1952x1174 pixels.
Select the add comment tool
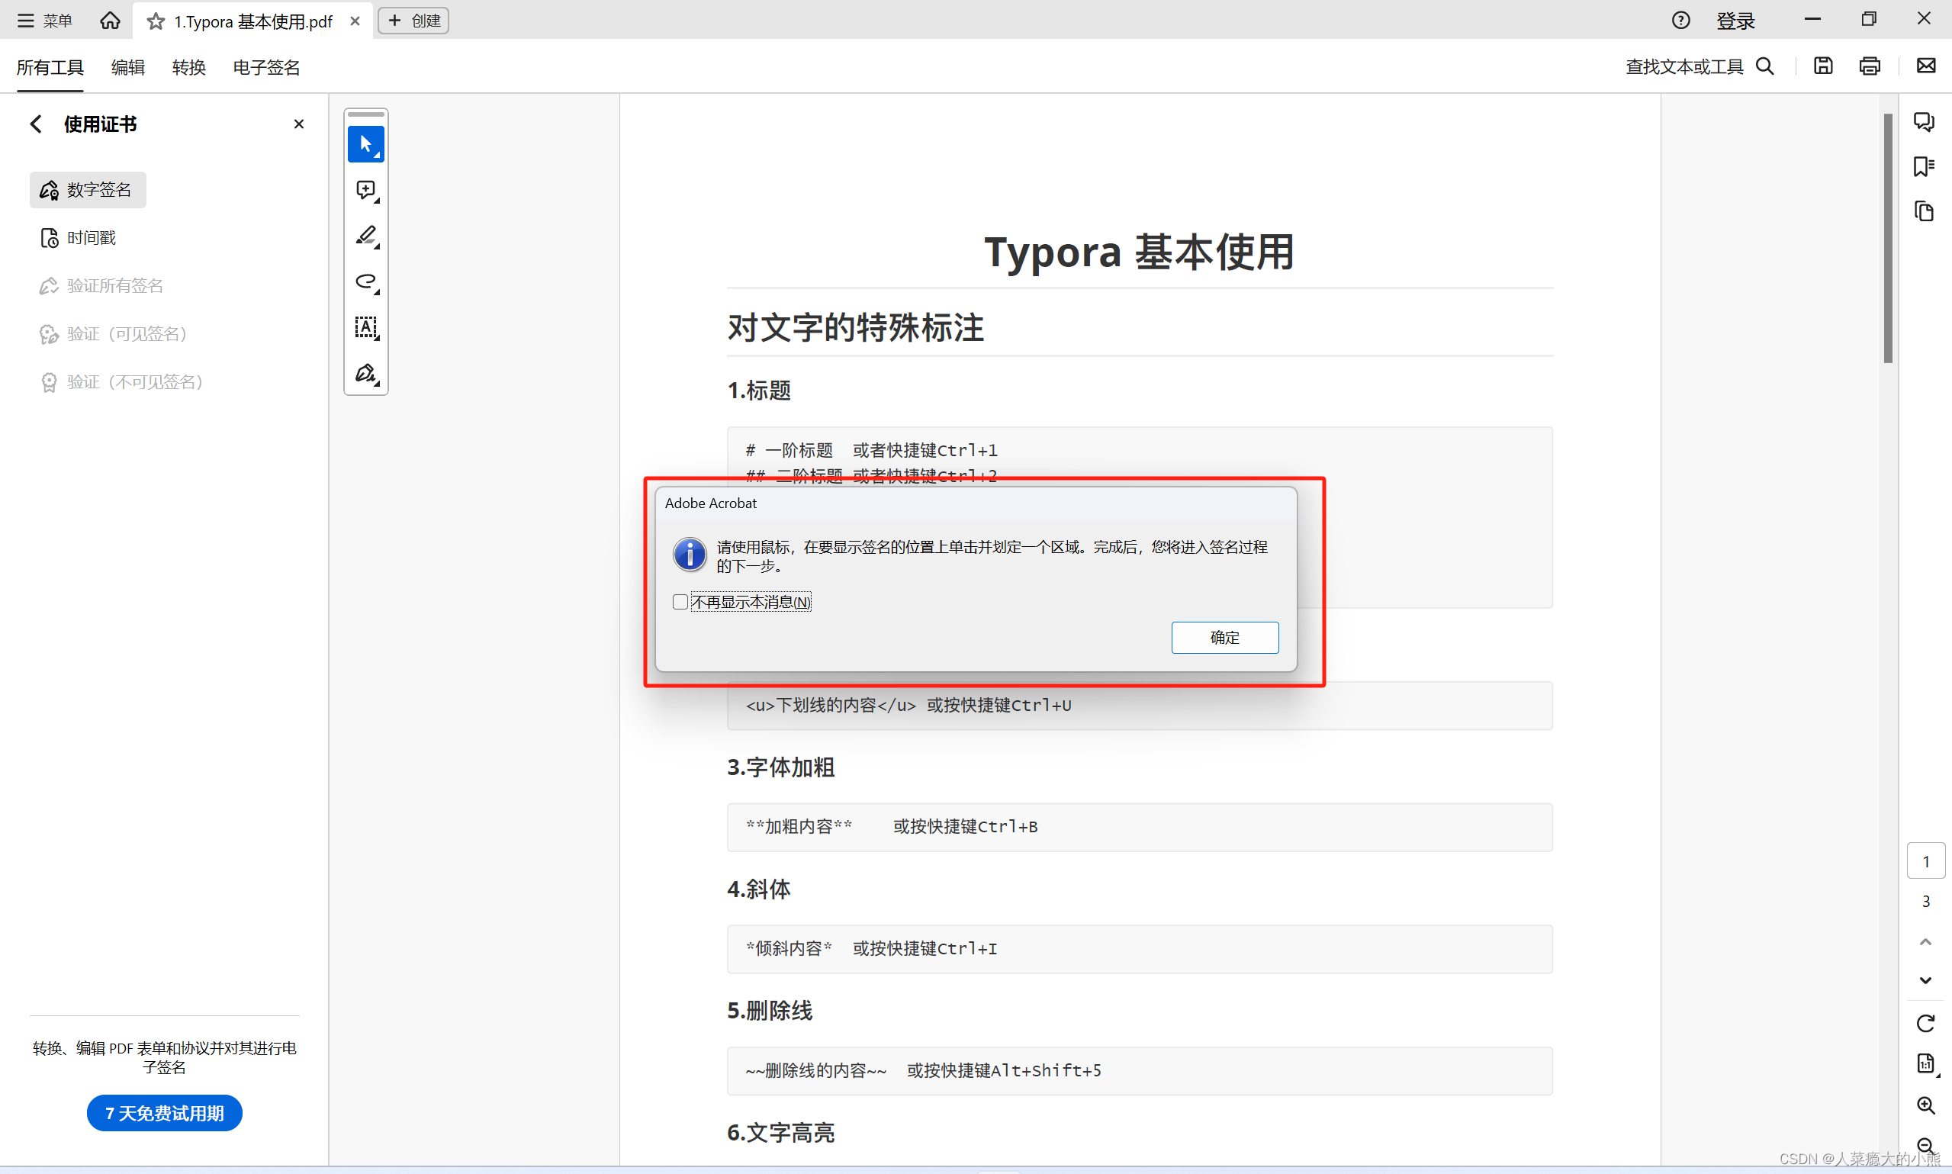click(365, 190)
